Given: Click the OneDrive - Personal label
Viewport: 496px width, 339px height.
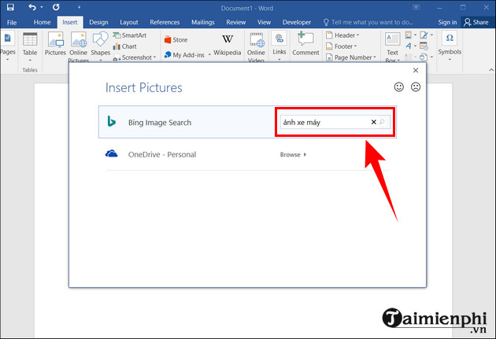Looking at the screenshot, I should click(162, 154).
